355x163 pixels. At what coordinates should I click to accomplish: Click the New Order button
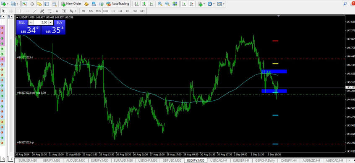(71, 4)
